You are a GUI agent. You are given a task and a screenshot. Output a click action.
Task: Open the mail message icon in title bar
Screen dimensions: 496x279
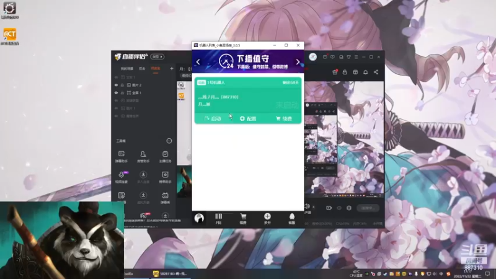[x=325, y=57]
